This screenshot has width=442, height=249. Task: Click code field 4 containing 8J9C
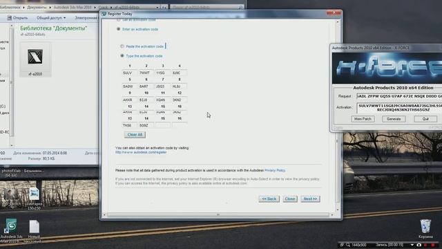point(180,73)
